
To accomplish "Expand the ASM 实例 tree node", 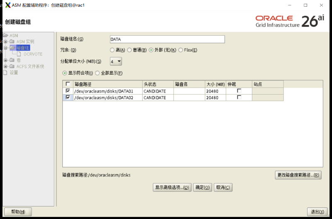I will click(6, 41).
